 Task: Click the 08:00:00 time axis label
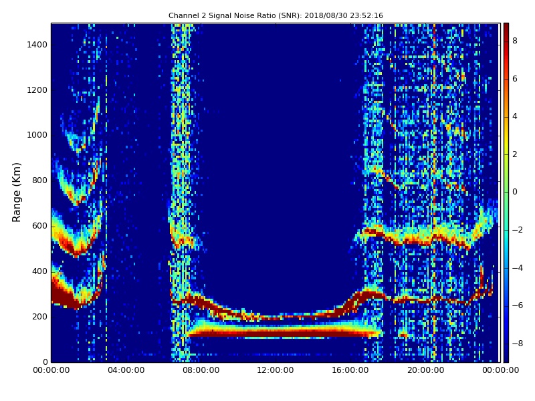pos(201,370)
